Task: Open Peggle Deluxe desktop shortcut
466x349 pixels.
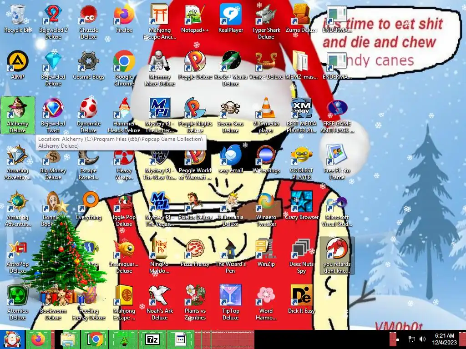Action: pyautogui.click(x=195, y=65)
